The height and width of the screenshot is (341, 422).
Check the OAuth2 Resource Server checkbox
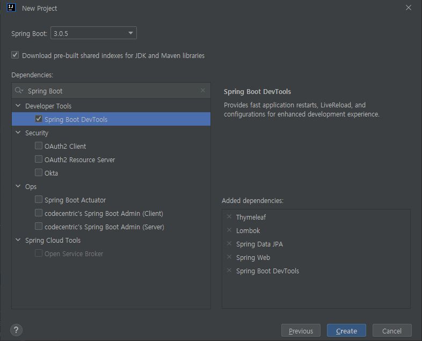tap(39, 159)
